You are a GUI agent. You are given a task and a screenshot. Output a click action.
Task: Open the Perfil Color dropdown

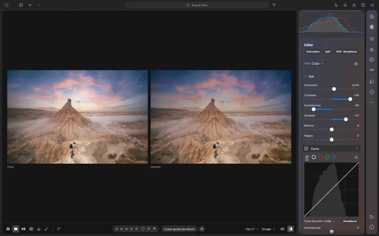tap(318, 64)
